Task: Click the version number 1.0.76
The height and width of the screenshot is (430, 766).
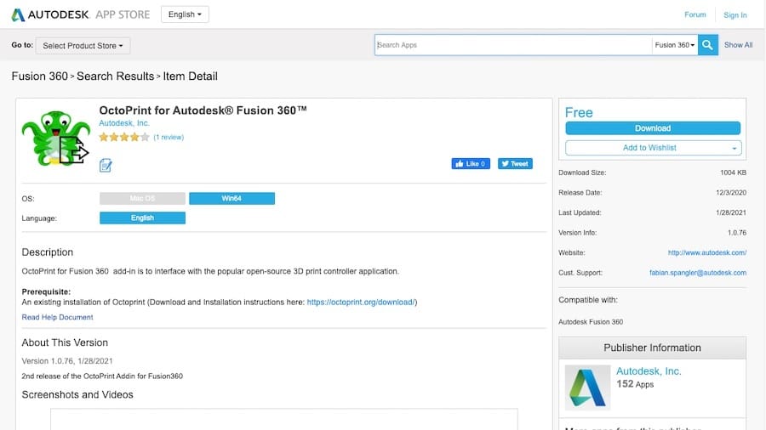Action: [x=737, y=233]
